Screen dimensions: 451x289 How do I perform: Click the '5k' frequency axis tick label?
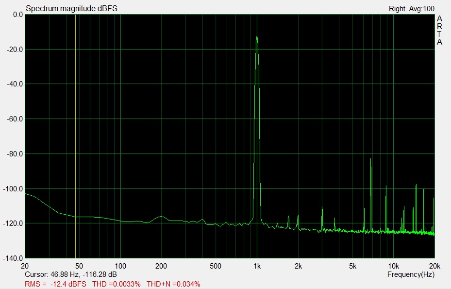(x=352, y=266)
